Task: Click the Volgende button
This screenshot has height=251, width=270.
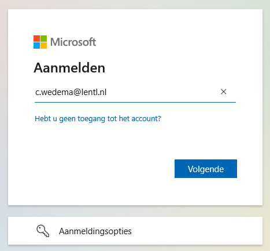Action: click(206, 169)
